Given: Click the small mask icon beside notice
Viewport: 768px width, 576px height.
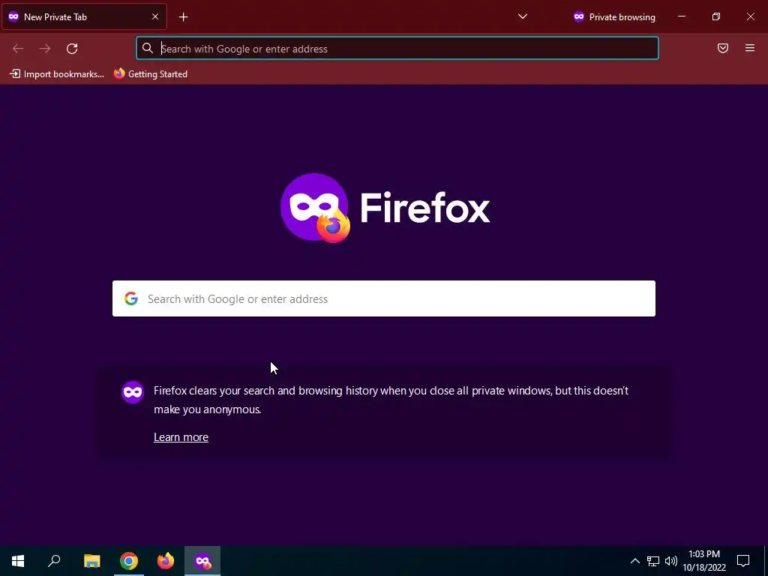Looking at the screenshot, I should (x=133, y=392).
